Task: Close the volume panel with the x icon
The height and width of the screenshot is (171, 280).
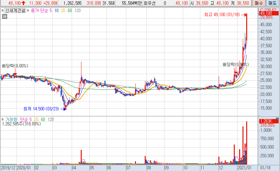Action: pyautogui.click(x=277, y=119)
